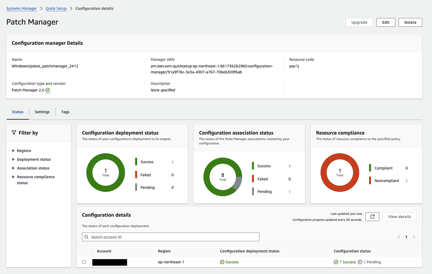This screenshot has width=432, height=274.
Task: Expand the Regions filter
Action: [x=13, y=151]
